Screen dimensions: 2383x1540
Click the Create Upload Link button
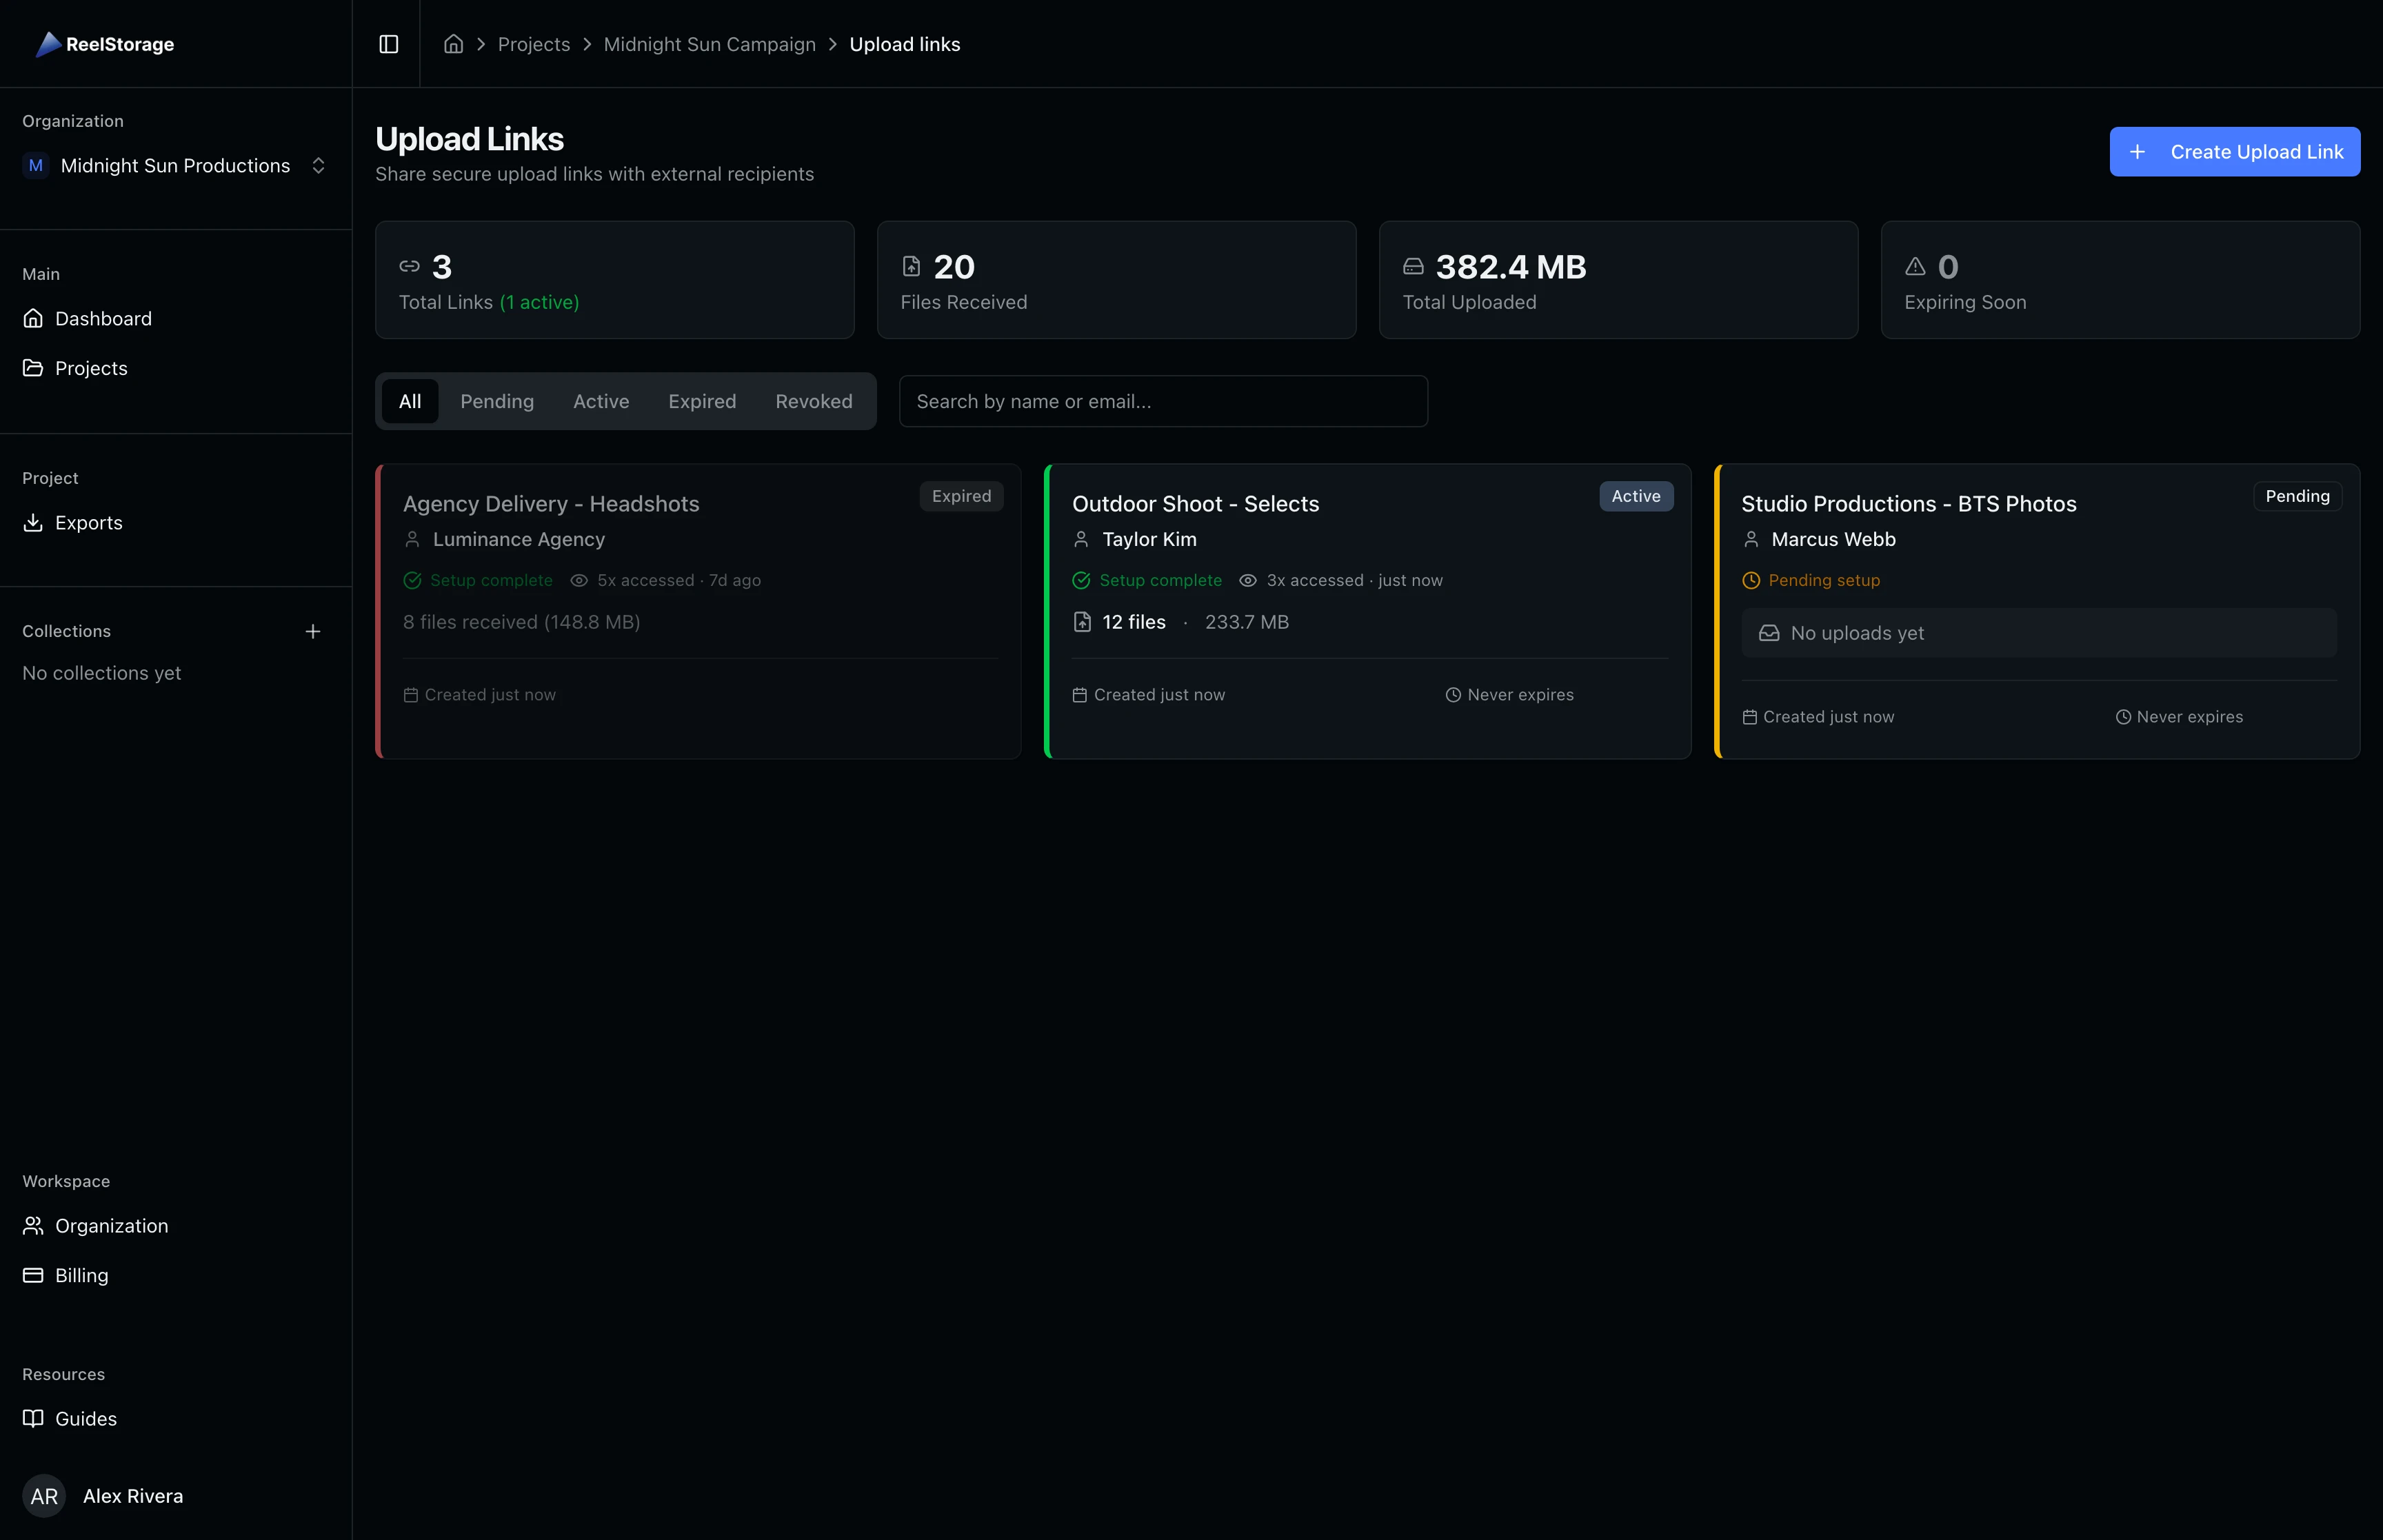(x=2234, y=151)
